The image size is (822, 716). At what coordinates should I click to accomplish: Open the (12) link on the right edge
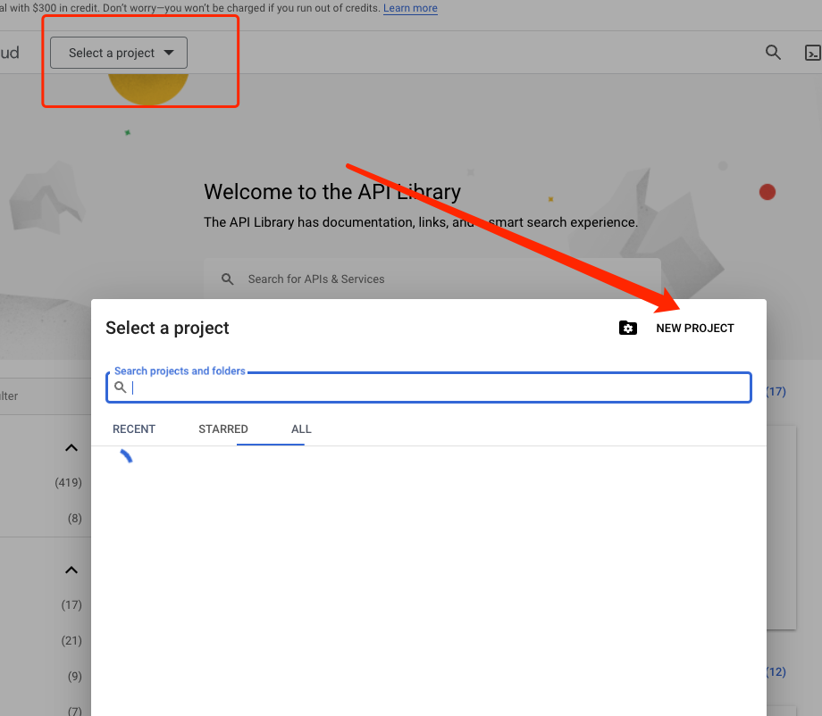(x=776, y=671)
